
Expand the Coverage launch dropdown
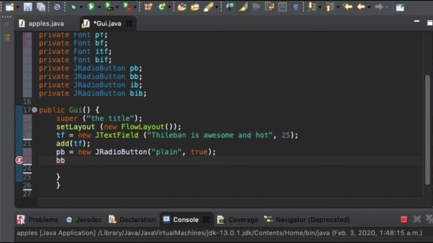[117, 7]
